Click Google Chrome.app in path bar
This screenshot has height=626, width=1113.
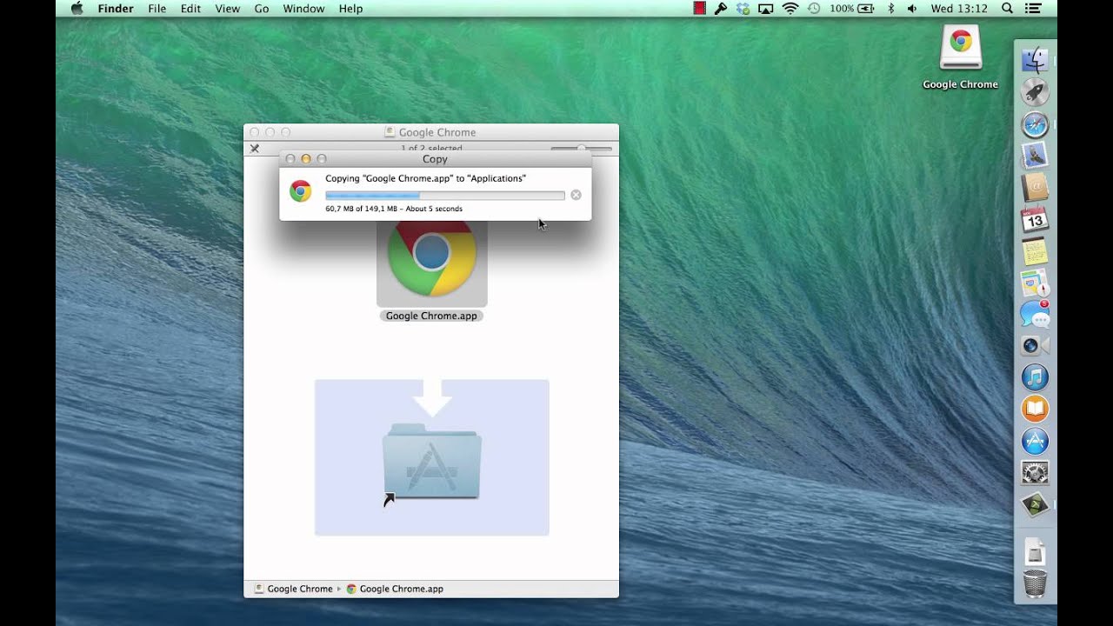[x=395, y=589]
